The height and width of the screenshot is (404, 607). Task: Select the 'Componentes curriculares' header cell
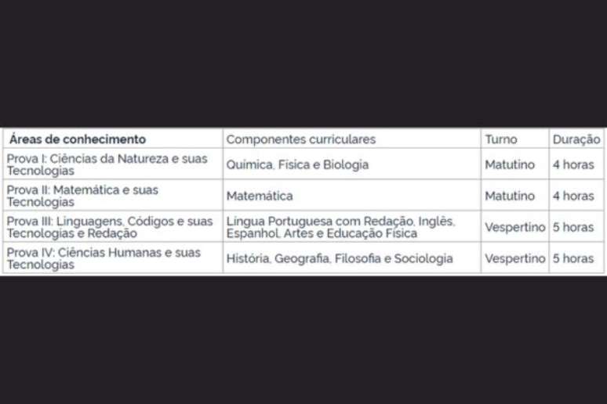coord(352,139)
